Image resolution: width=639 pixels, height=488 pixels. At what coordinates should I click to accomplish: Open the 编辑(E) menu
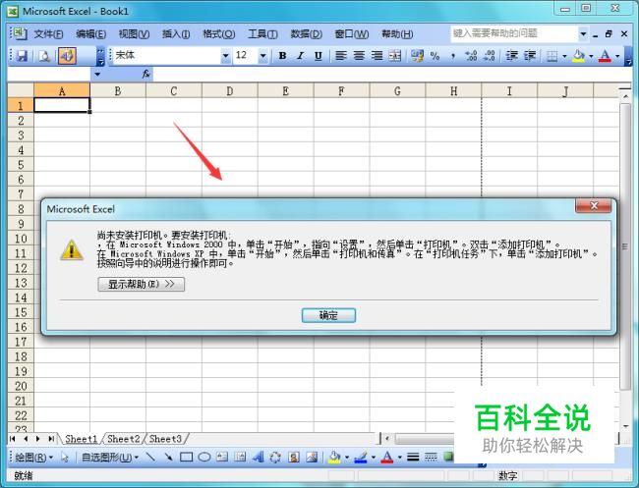90,34
